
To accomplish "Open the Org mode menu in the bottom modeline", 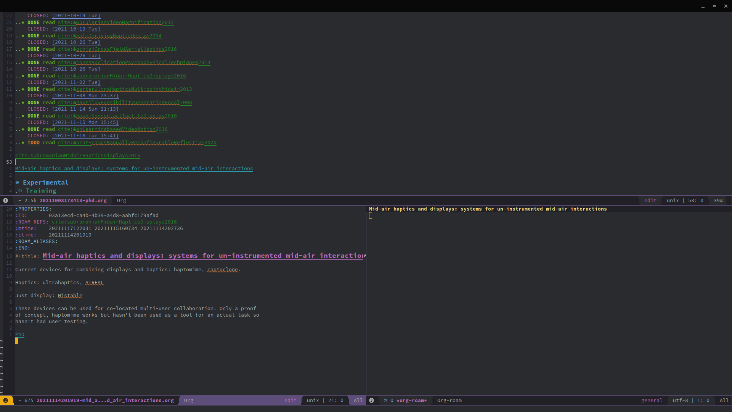I will click(x=188, y=401).
